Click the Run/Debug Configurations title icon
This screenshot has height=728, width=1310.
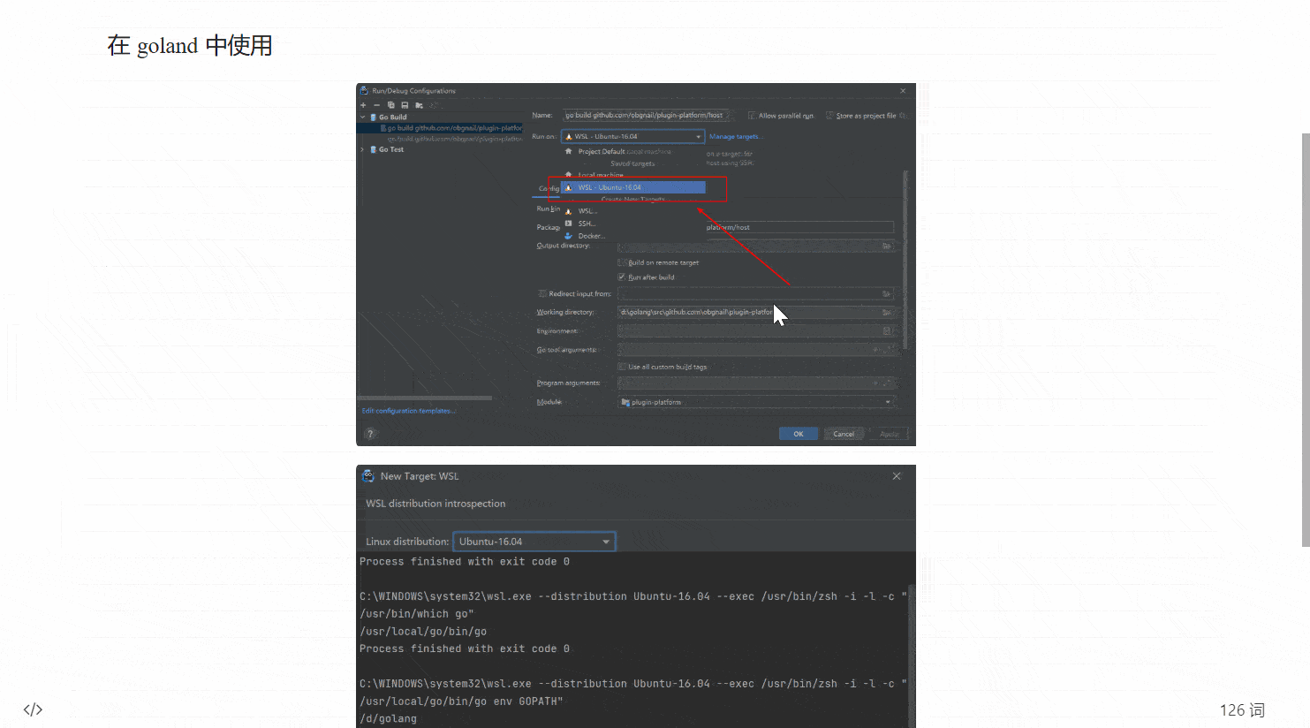pos(364,90)
